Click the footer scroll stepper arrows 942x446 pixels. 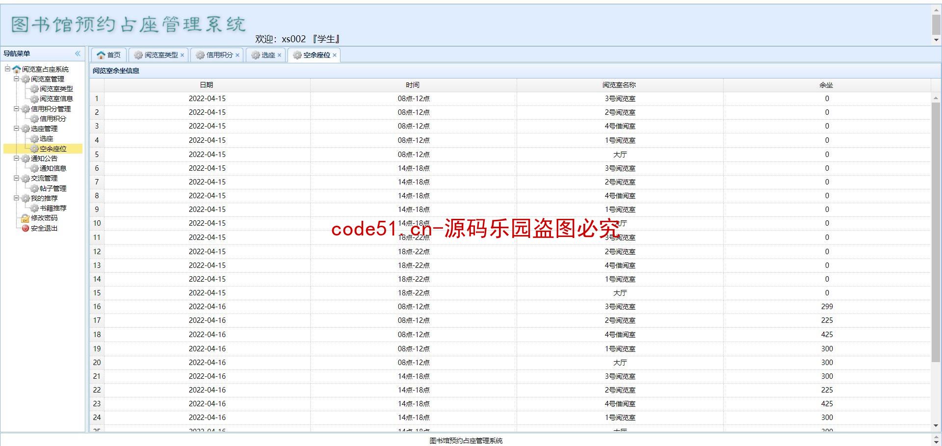coord(936,440)
